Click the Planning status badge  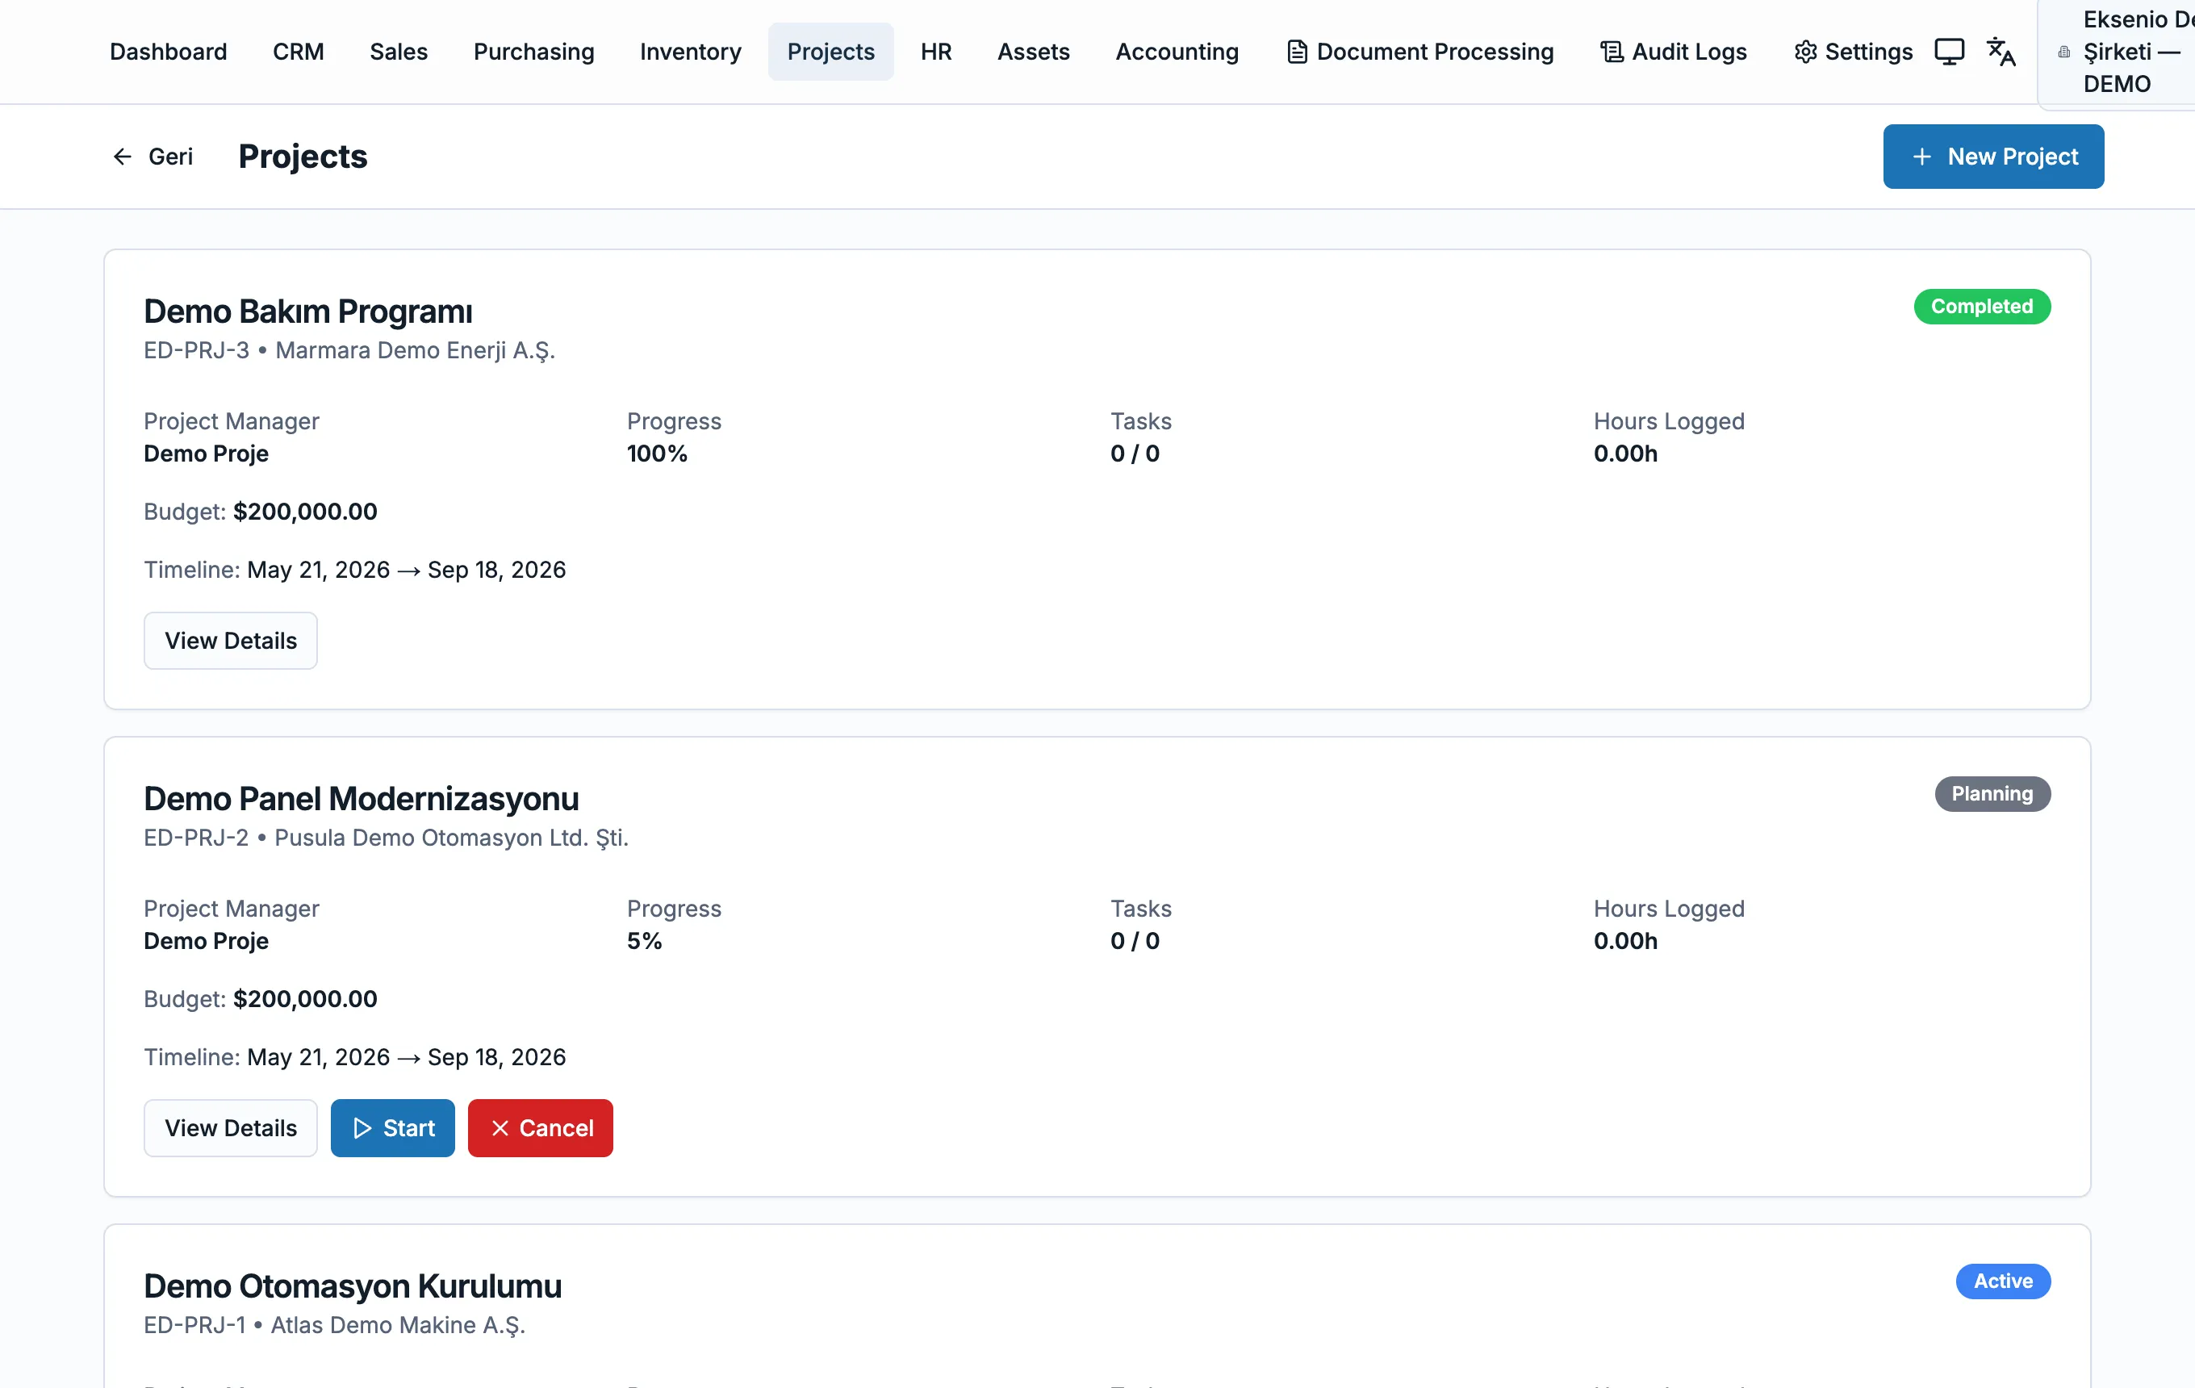click(x=1992, y=794)
